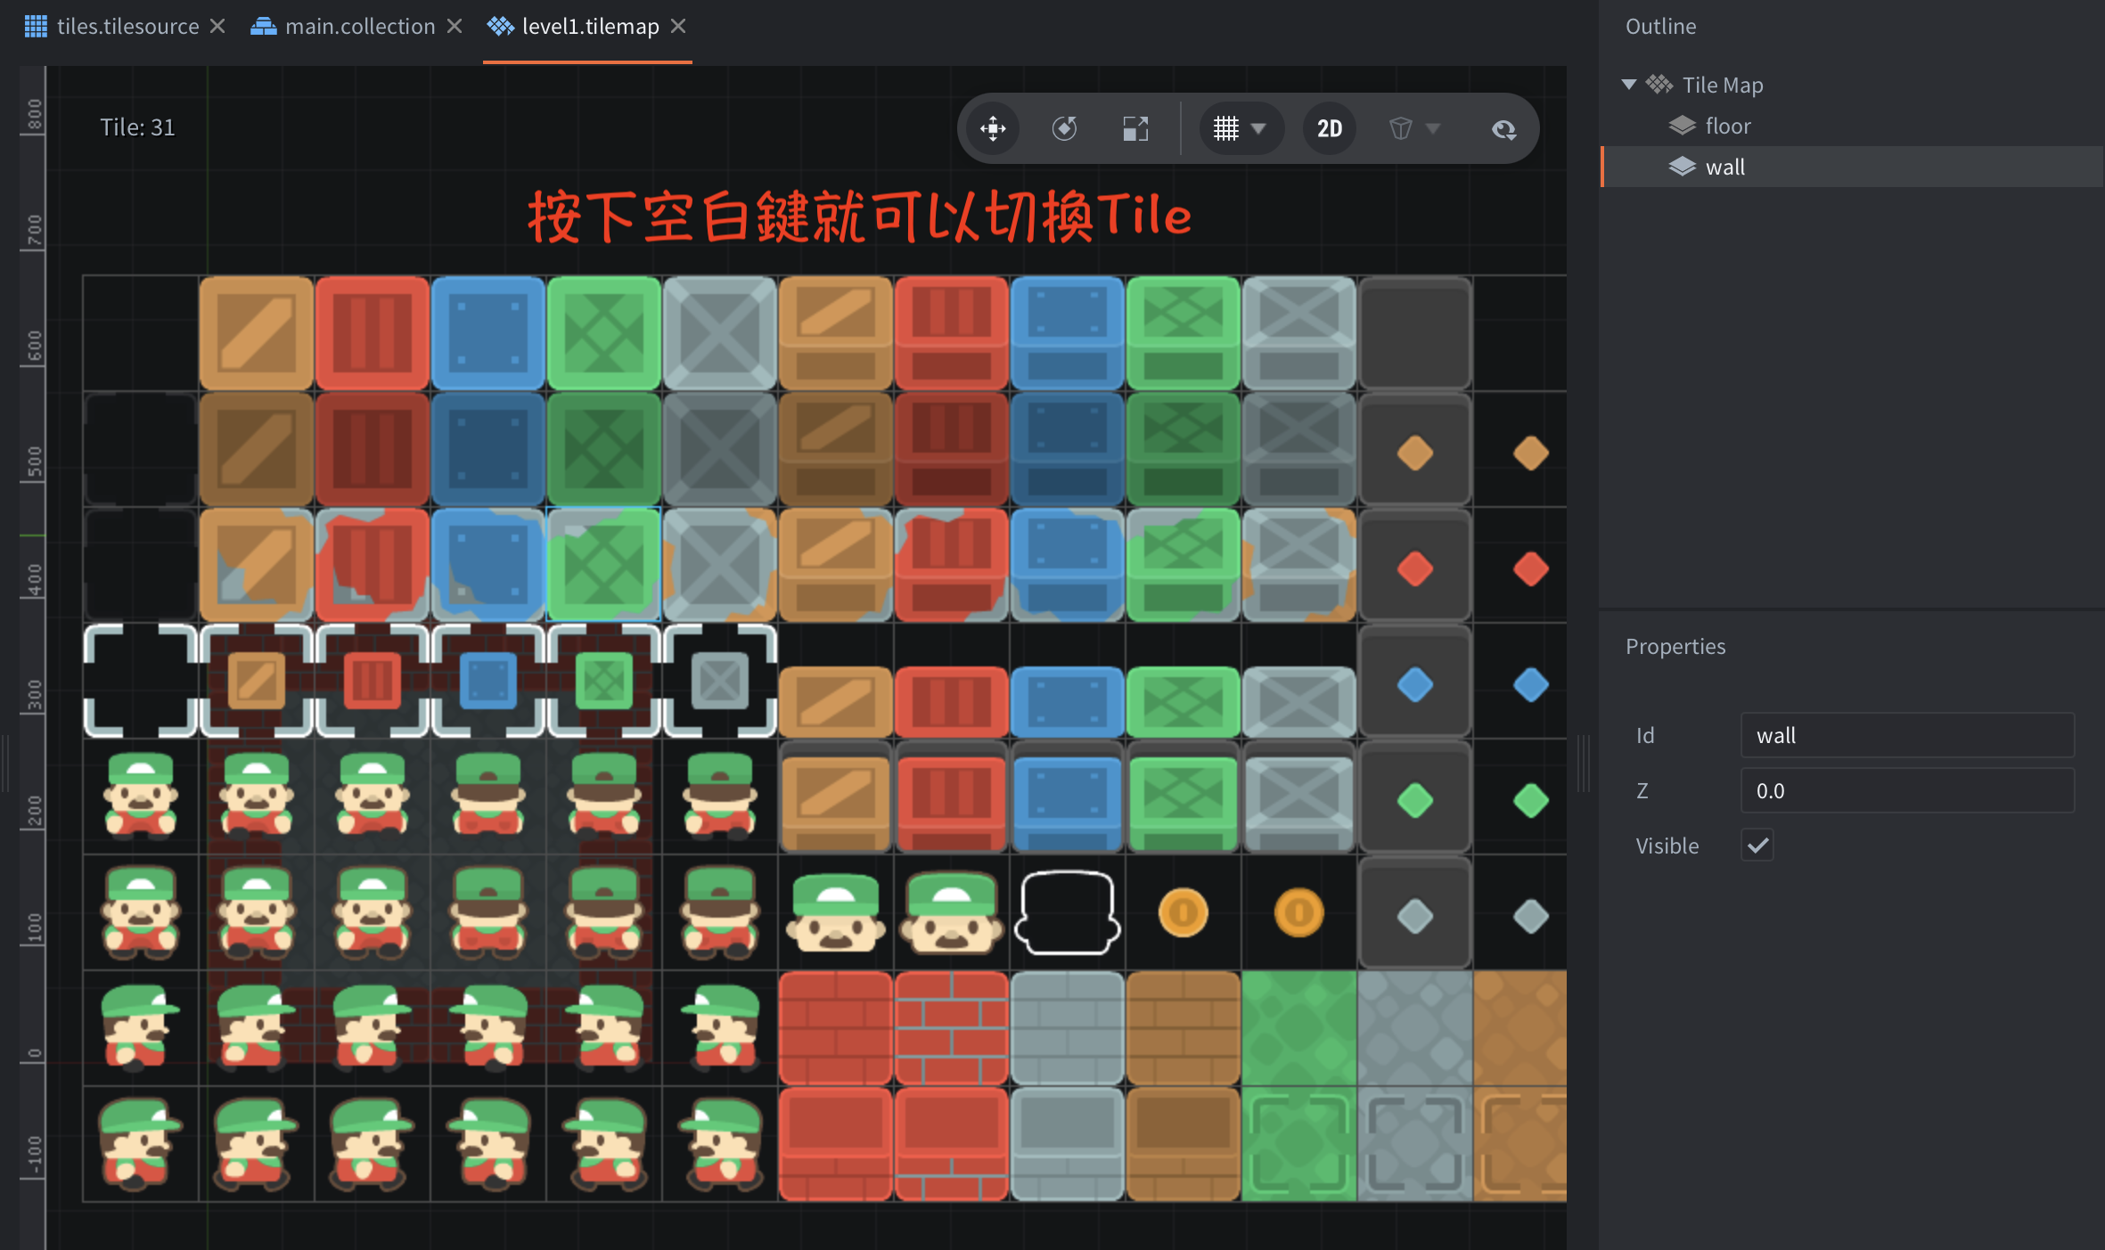Click the floor layer icon in Outline
Viewport: 2105px width, 1250px height.
pos(1683,126)
